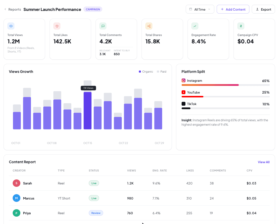Click the Instagram 65% progress bar

(x=226, y=85)
